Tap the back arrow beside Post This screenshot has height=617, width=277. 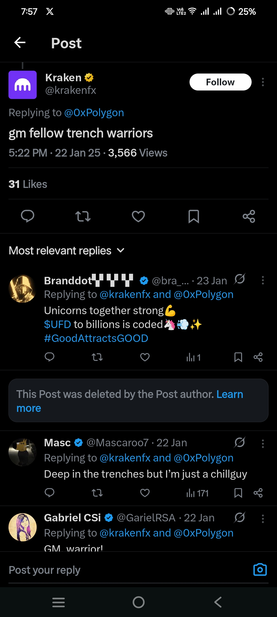[20, 42]
